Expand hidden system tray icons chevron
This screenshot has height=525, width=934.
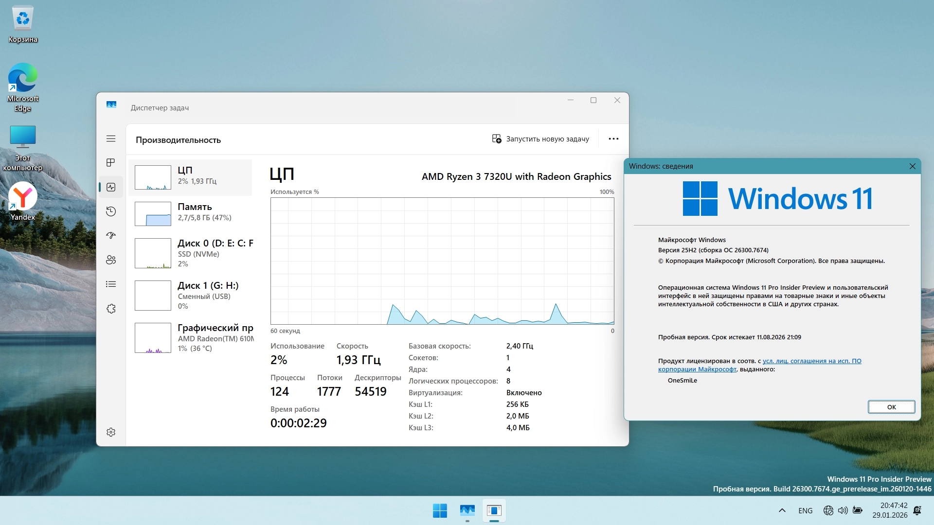point(782,510)
